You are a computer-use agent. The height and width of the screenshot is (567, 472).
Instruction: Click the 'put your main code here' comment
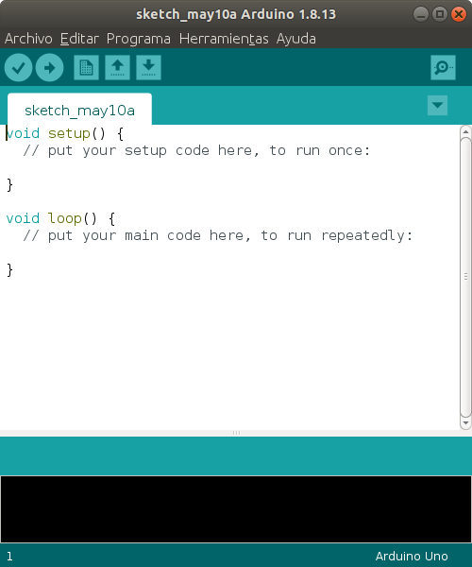click(218, 235)
